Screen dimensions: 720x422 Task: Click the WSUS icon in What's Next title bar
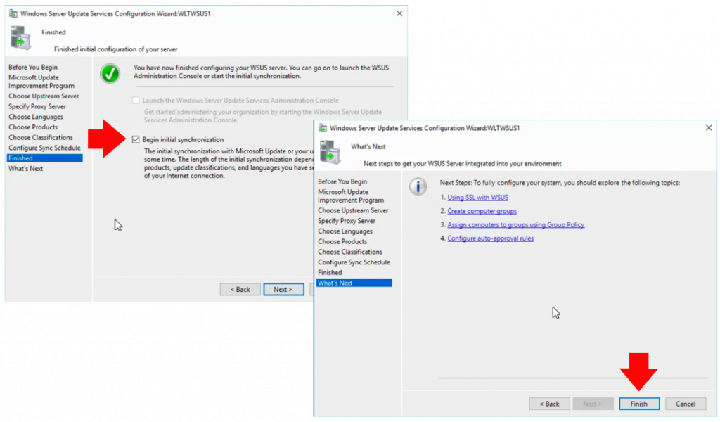321,127
